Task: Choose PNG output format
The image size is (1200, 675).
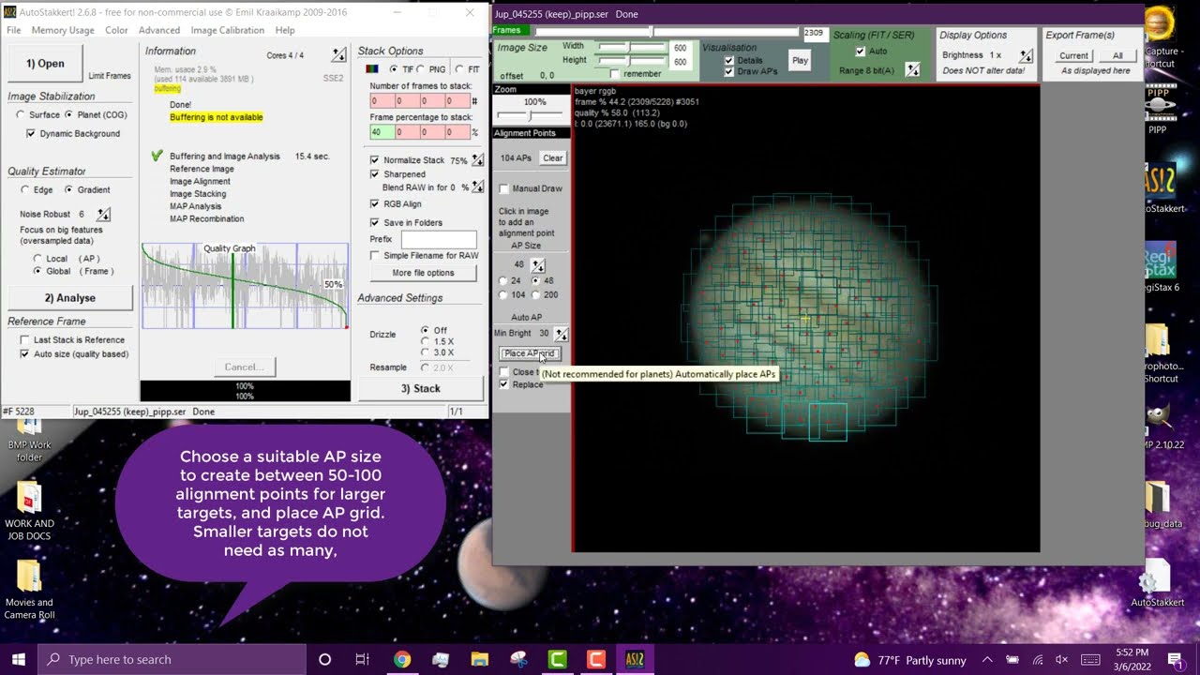Action: coord(421,69)
